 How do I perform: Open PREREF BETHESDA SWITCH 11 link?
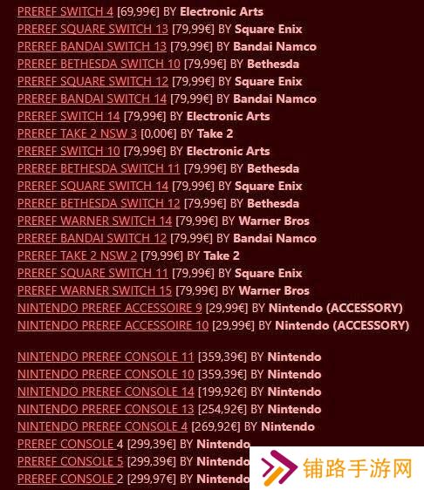99,169
